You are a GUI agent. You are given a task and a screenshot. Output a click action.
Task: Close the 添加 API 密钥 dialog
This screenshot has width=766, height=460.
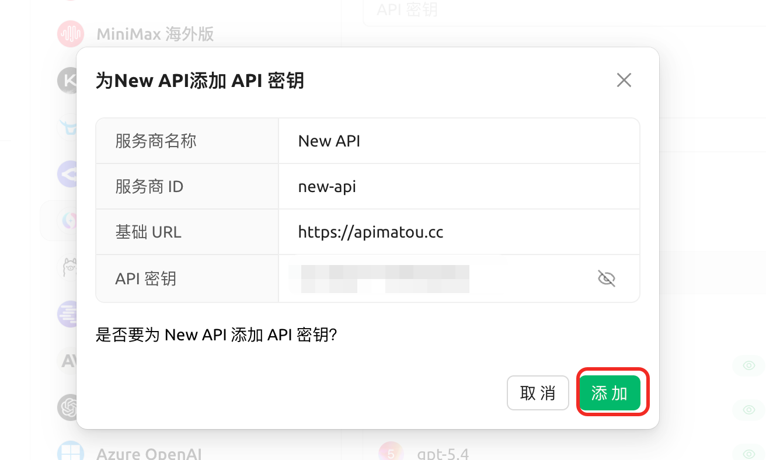[624, 80]
